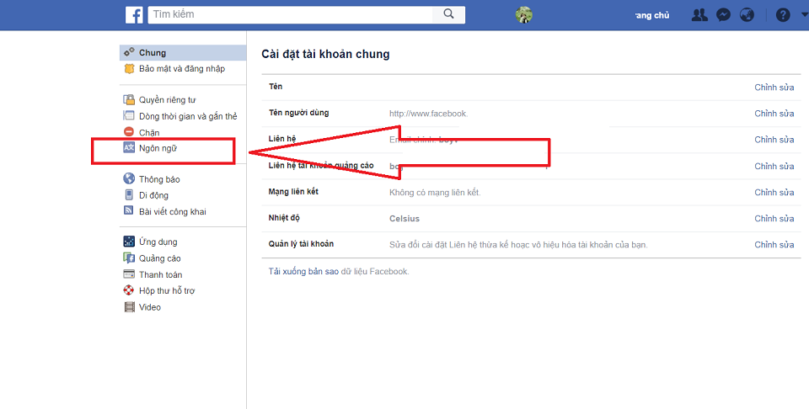
Task: Click the Facebook logo icon
Action: pyautogui.click(x=134, y=14)
